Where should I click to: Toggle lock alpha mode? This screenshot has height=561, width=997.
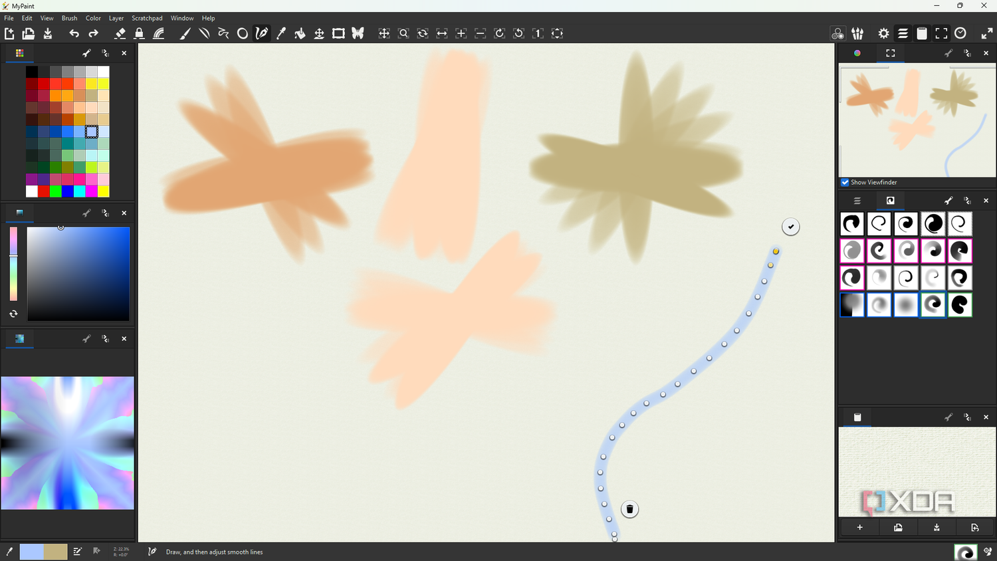(x=139, y=33)
